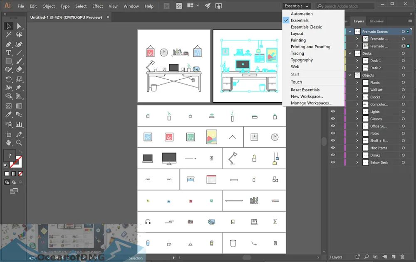Open the Window menu
The image size is (416, 262).
(131, 6)
